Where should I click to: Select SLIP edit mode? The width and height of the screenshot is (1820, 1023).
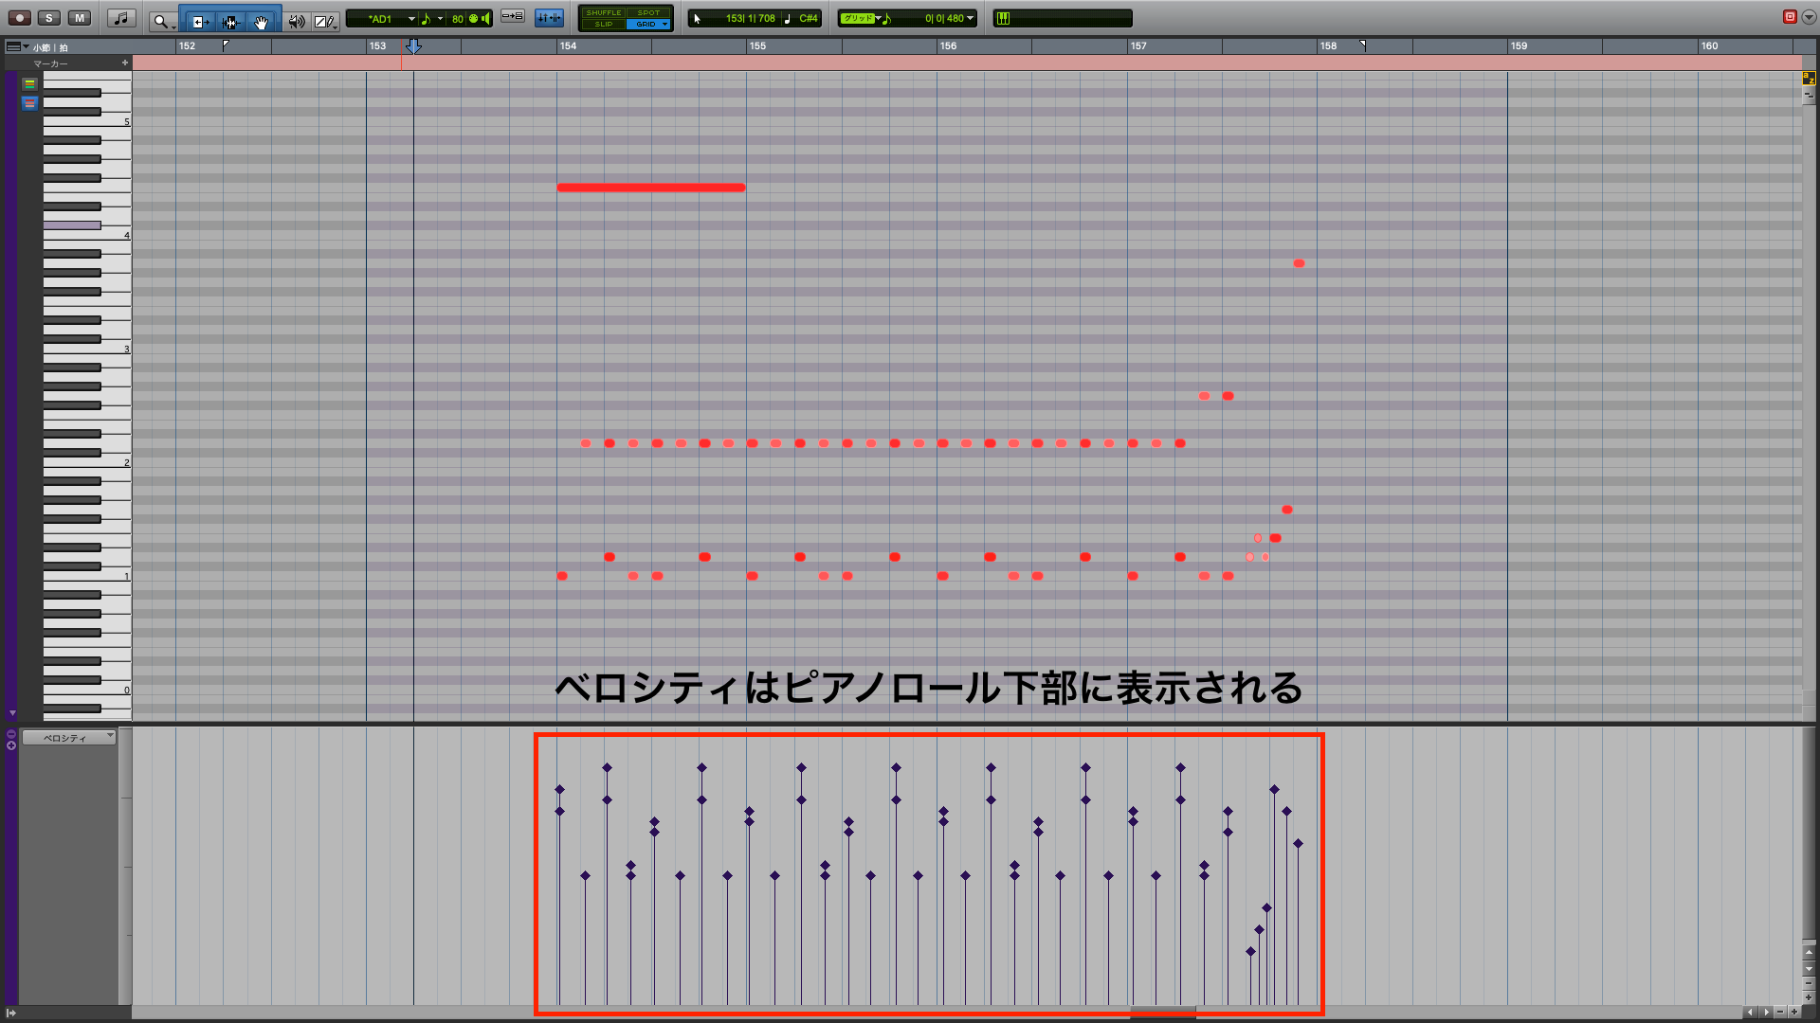(x=603, y=24)
